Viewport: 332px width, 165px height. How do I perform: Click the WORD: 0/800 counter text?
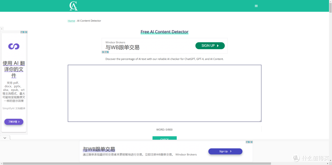coord(164,130)
